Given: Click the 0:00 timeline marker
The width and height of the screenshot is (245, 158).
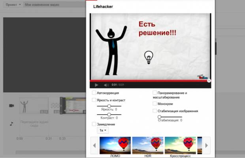Looking at the screenshot, I should pyautogui.click(x=19, y=138).
